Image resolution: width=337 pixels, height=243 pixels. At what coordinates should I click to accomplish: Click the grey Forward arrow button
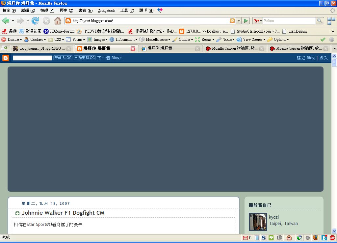[20, 21]
